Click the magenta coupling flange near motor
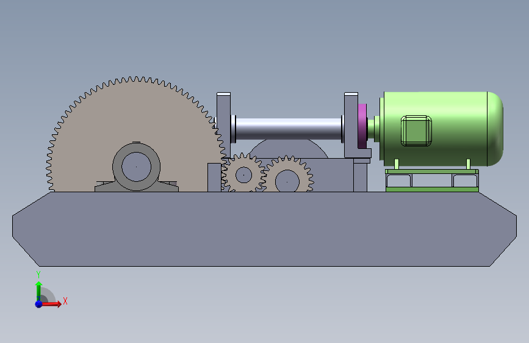The height and width of the screenshot is (343, 529). pyautogui.click(x=362, y=126)
